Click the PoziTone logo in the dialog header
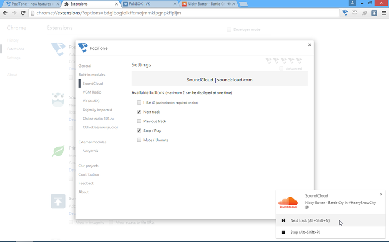This screenshot has height=242, width=389. pyautogui.click(x=83, y=48)
